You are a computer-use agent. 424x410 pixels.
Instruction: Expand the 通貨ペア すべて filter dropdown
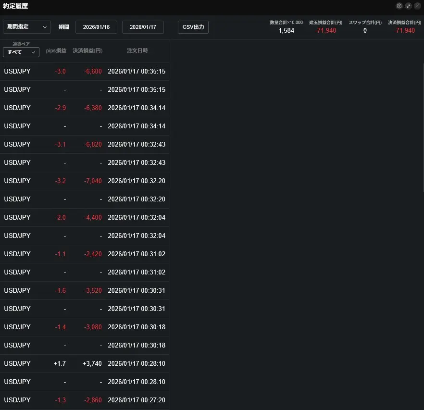pyautogui.click(x=21, y=52)
